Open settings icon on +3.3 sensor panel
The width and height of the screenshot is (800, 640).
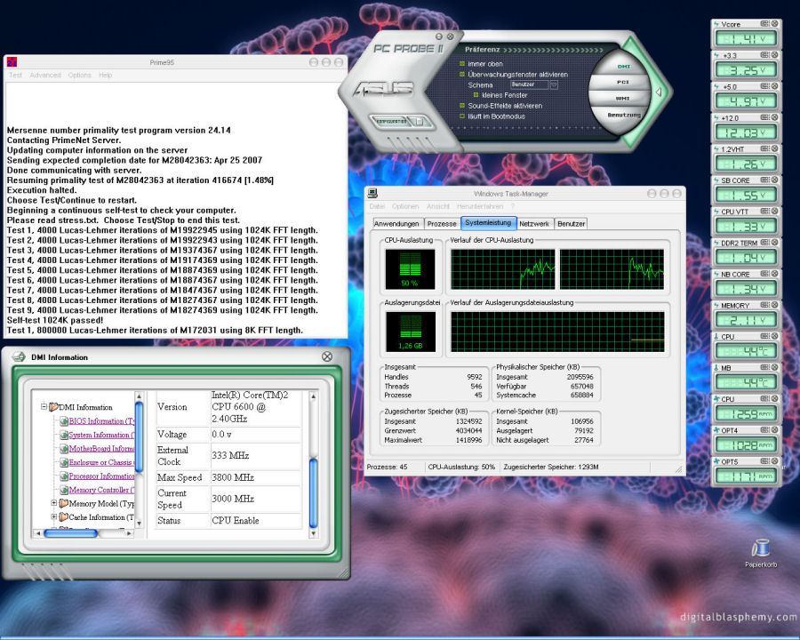[764, 54]
